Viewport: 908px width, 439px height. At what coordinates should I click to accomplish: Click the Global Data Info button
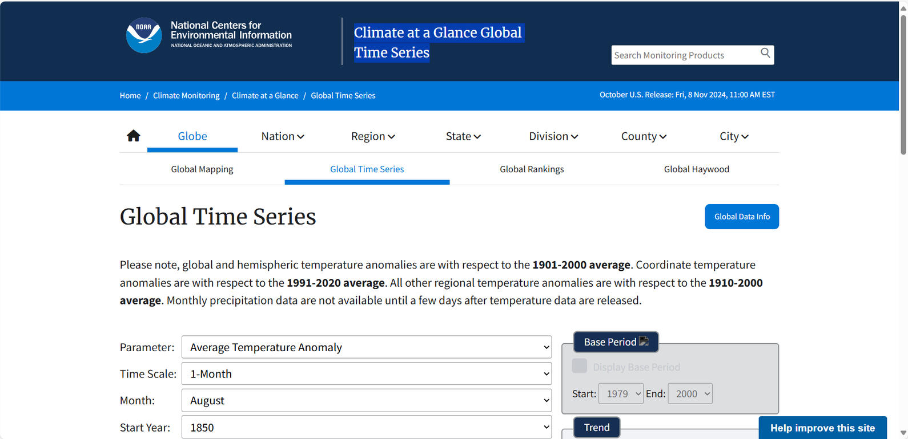click(x=742, y=217)
